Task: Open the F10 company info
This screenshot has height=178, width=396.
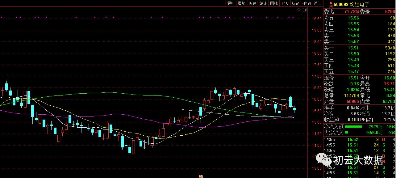Action: point(285,3)
